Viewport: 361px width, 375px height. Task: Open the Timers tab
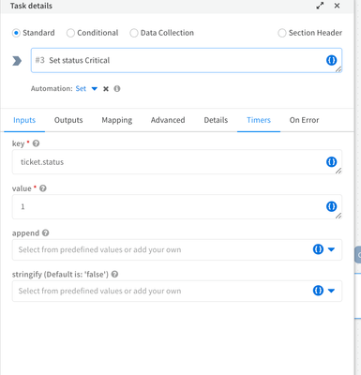[x=259, y=120]
